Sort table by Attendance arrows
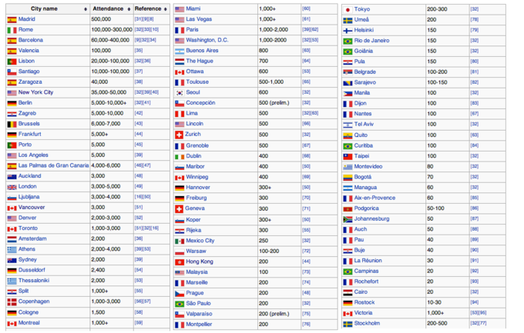 [x=129, y=9]
